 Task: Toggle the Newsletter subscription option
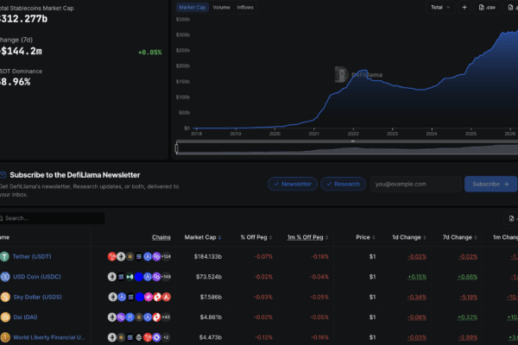[293, 184]
